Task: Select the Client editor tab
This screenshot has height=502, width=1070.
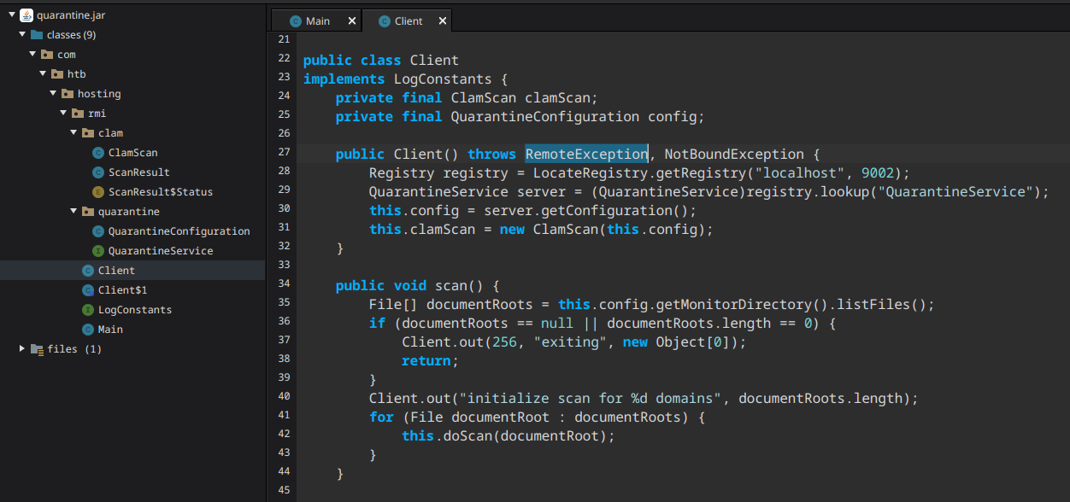Action: coord(409,21)
